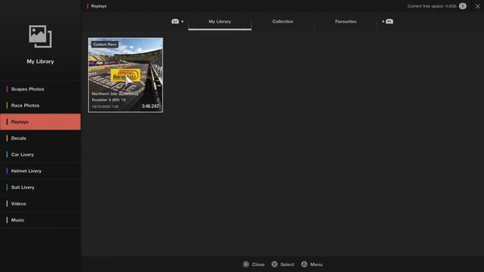Viewport: 484px width, 272px height.
Task: Open the Scapes Photos section
Action: [x=40, y=89]
